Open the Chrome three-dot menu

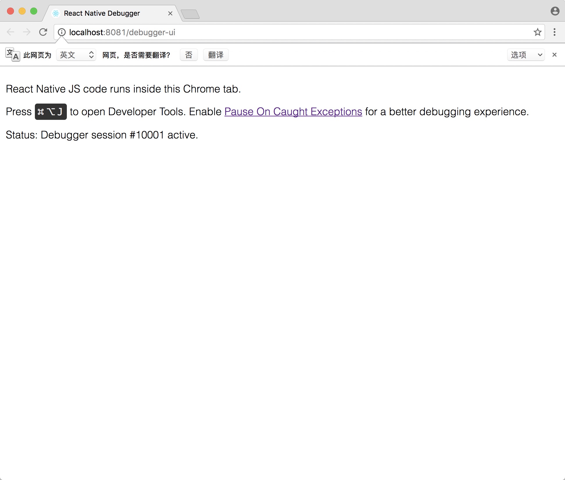[555, 32]
